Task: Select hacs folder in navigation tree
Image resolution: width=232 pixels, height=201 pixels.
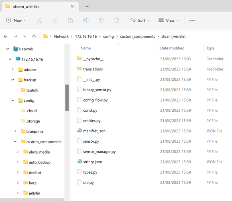Action: (x=30, y=183)
